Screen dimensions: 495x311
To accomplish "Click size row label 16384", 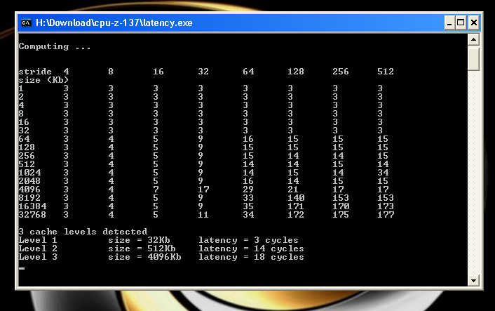I will (x=32, y=206).
